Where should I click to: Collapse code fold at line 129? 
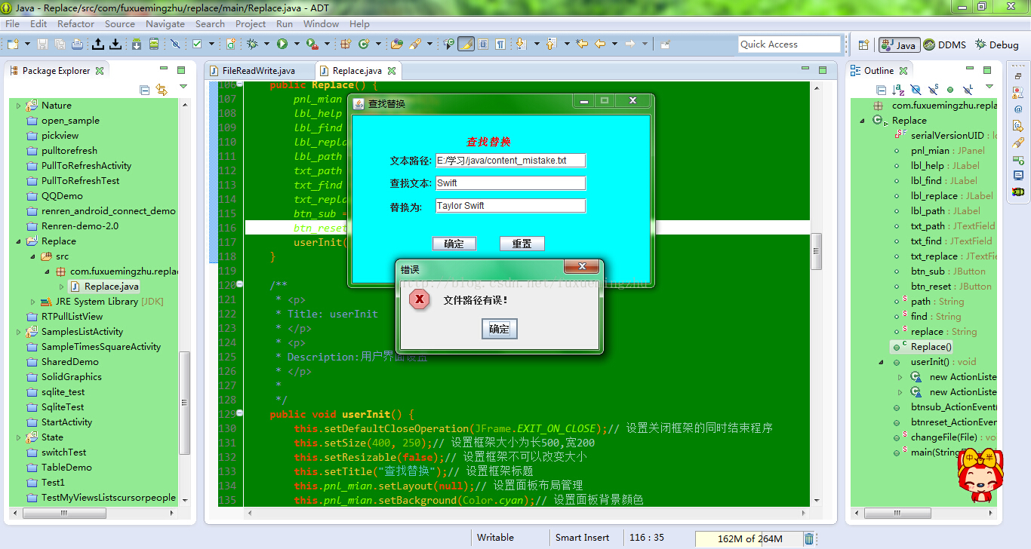coord(239,413)
